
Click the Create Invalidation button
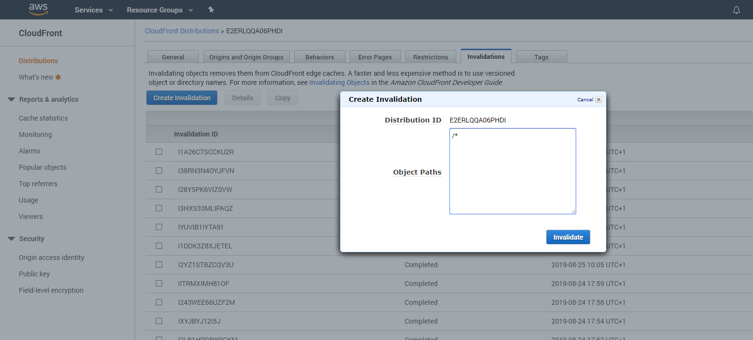click(182, 98)
